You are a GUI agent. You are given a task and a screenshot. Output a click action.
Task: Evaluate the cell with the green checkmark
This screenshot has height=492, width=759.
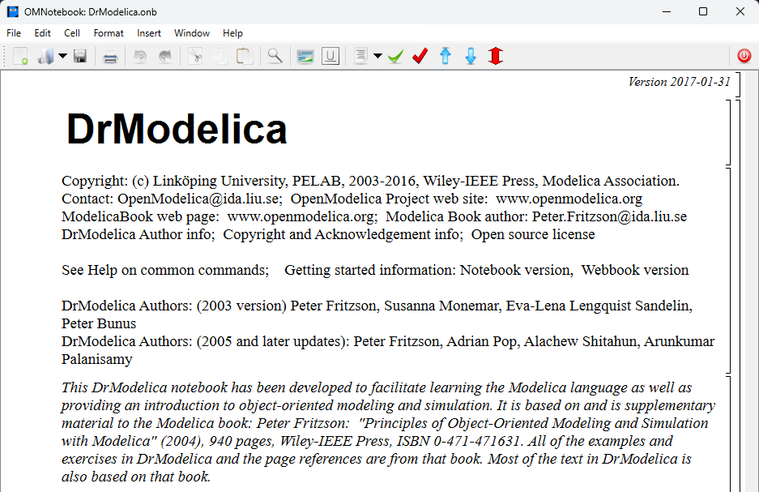point(395,56)
